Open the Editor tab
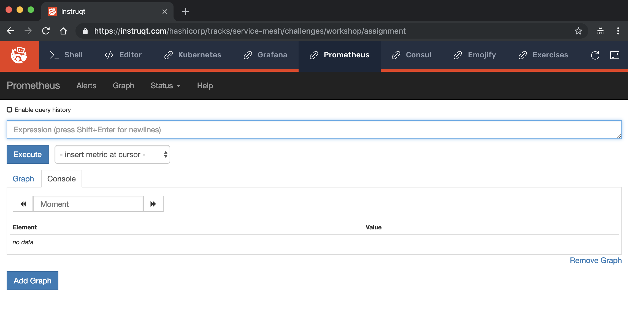Viewport: 628px width, 311px height. 123,55
